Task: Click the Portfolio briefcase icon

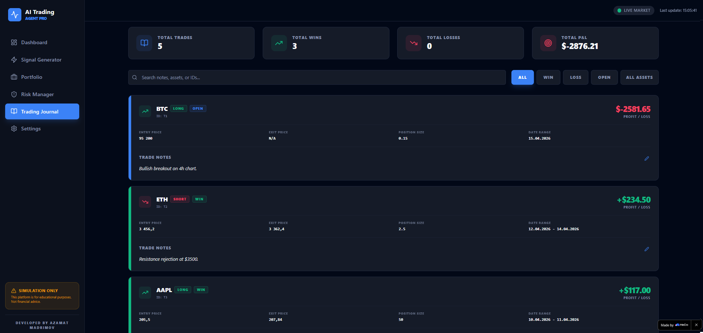Action: (x=14, y=77)
